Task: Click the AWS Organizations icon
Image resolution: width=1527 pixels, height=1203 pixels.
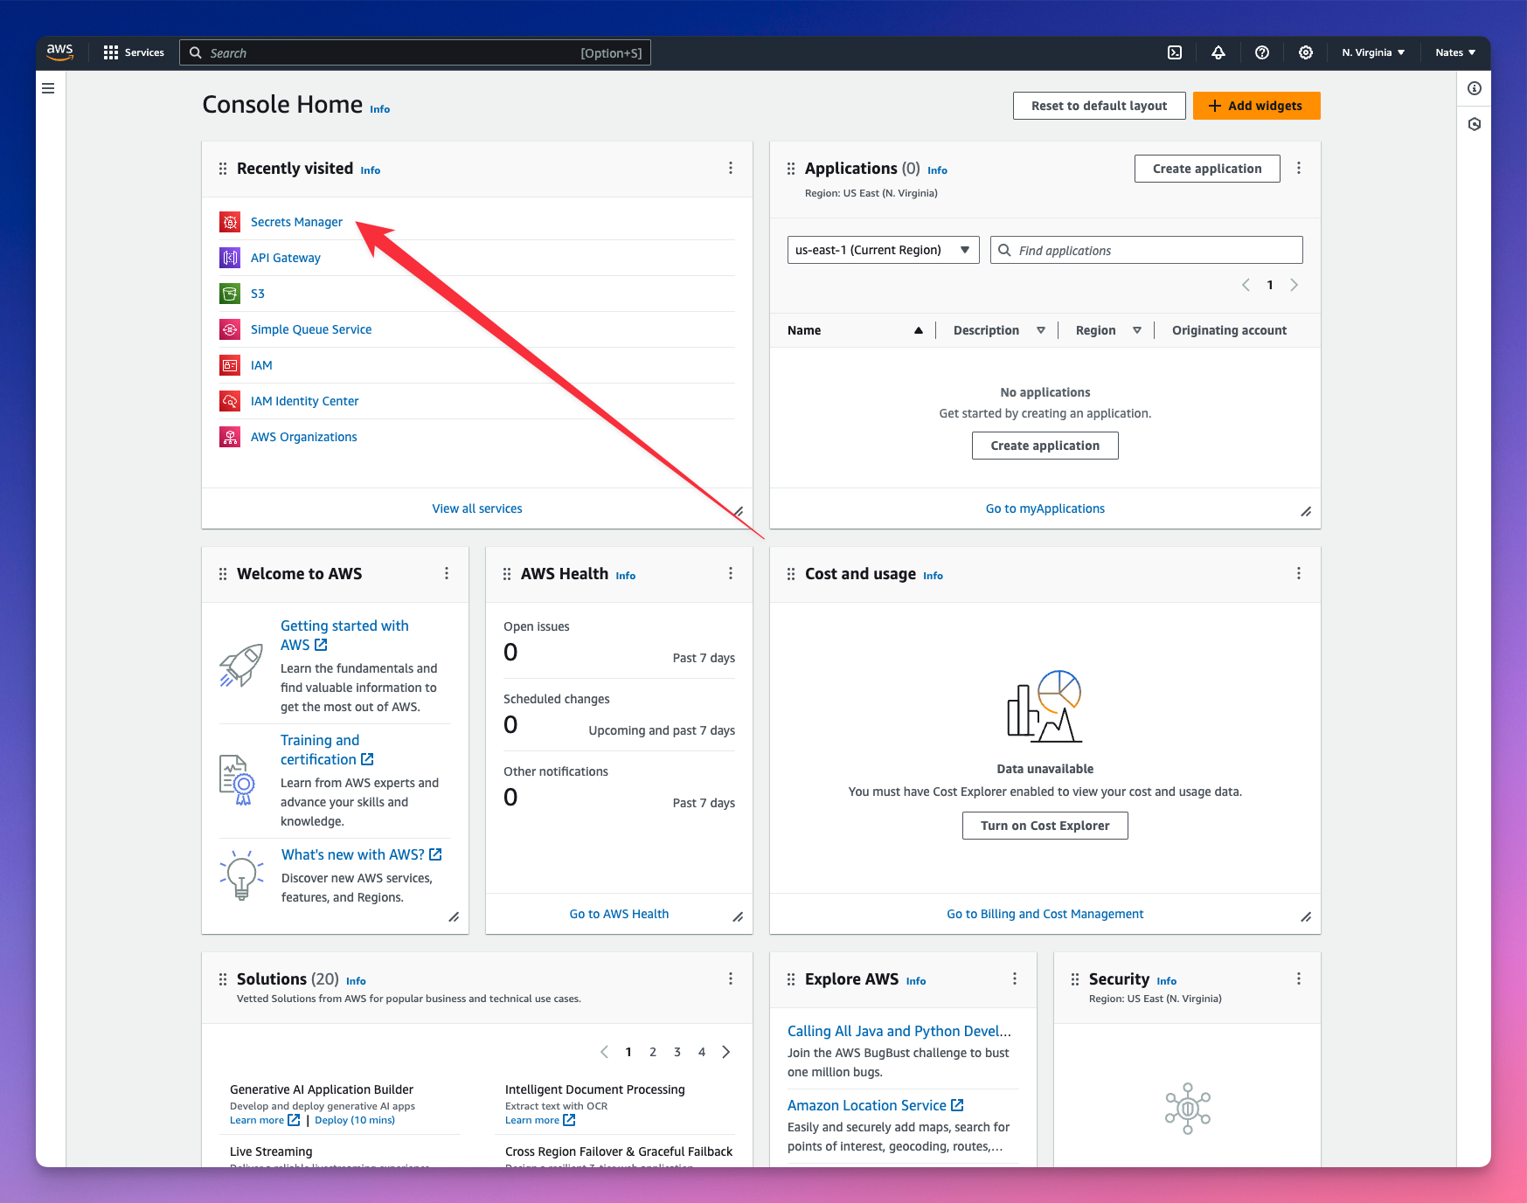Action: pyautogui.click(x=230, y=437)
